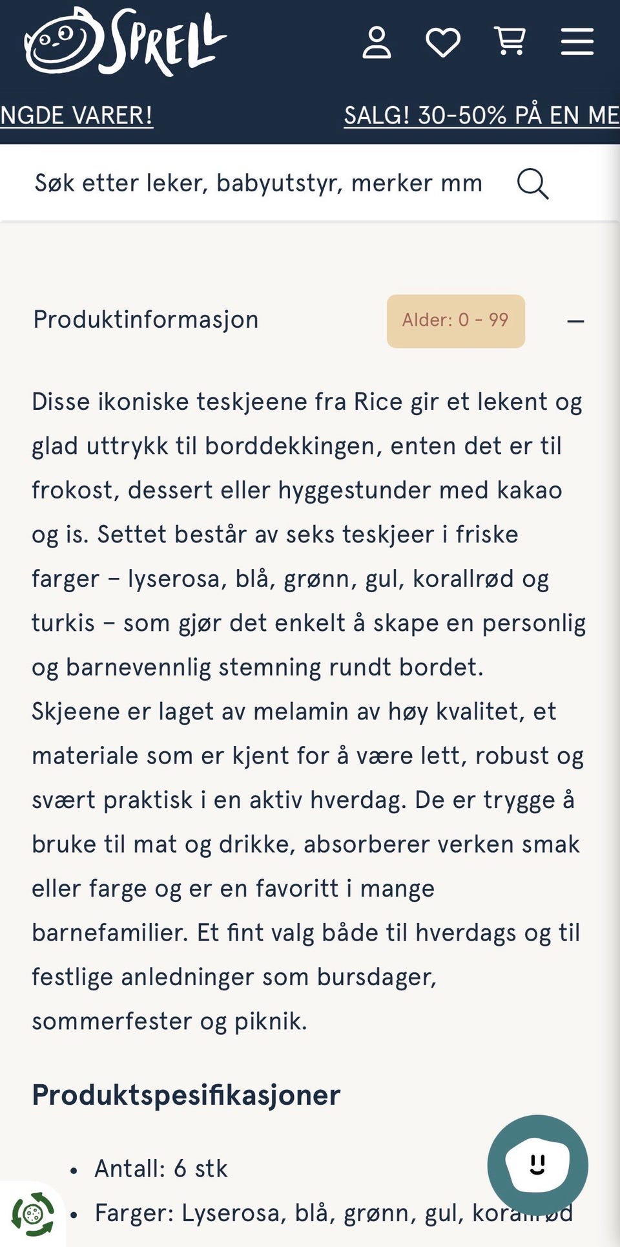Viewport: 620px width, 1247px height.
Task: Toggle the Produktinformasjon section header
Action: 146,320
